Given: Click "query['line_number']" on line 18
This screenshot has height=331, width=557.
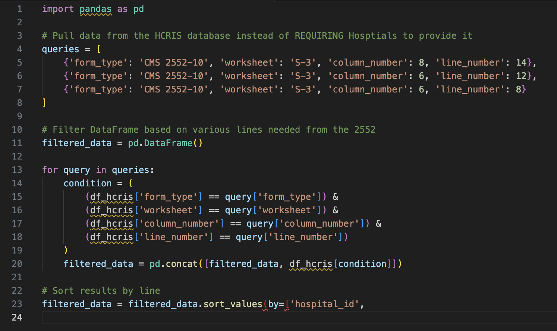Looking at the screenshot, I should (x=290, y=237).
